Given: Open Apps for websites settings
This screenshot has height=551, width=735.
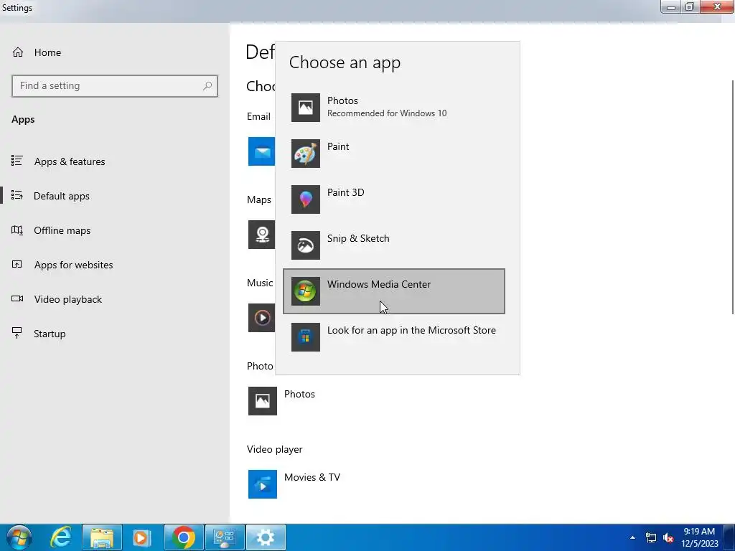Looking at the screenshot, I should 115,265.
